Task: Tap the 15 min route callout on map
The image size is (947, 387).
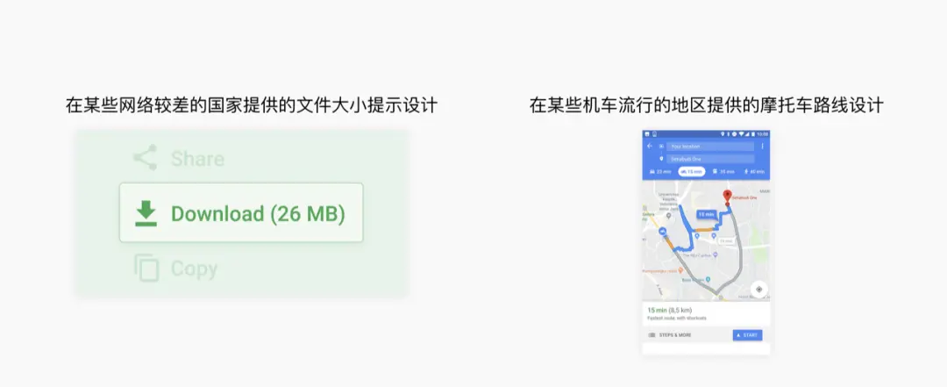Action: (x=706, y=214)
